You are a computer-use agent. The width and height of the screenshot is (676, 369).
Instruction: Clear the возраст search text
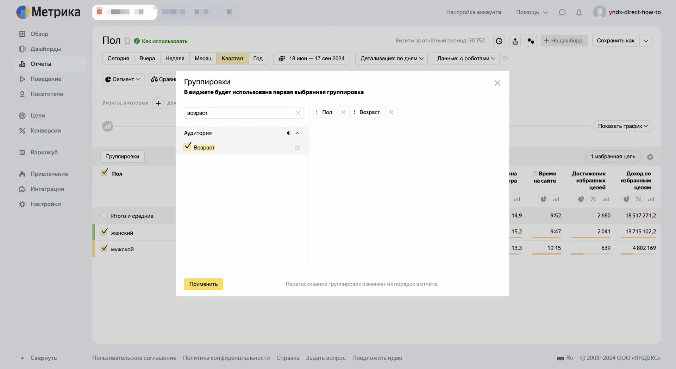(298, 113)
